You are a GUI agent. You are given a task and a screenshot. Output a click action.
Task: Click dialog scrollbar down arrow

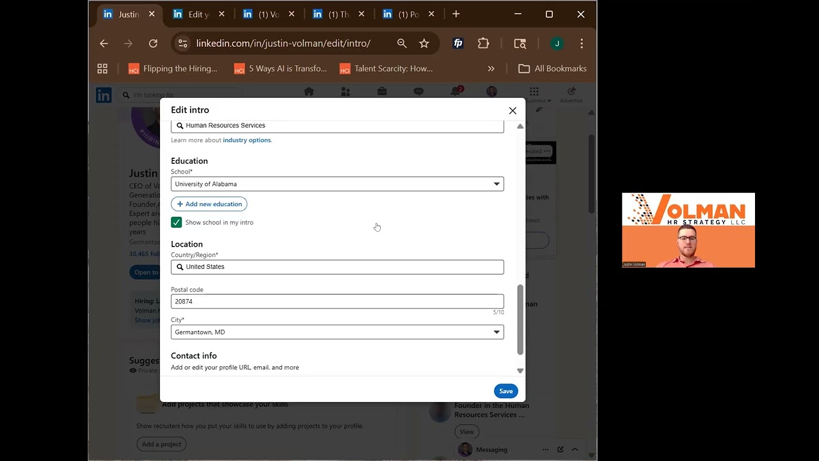[x=520, y=371]
